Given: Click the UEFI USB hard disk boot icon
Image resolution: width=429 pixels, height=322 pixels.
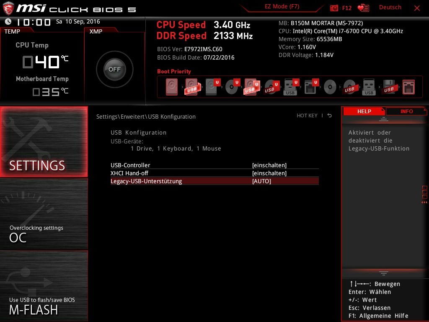Looking at the screenshot, I should point(251,87).
